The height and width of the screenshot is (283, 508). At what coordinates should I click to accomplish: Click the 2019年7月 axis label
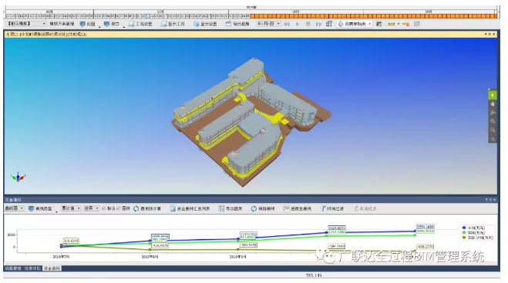pos(61,257)
